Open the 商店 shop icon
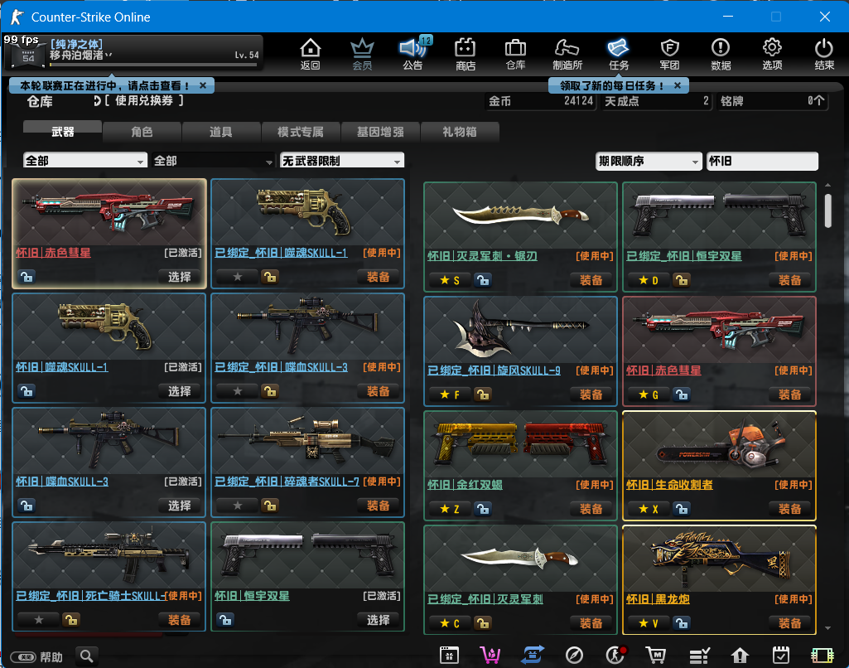 pos(466,54)
